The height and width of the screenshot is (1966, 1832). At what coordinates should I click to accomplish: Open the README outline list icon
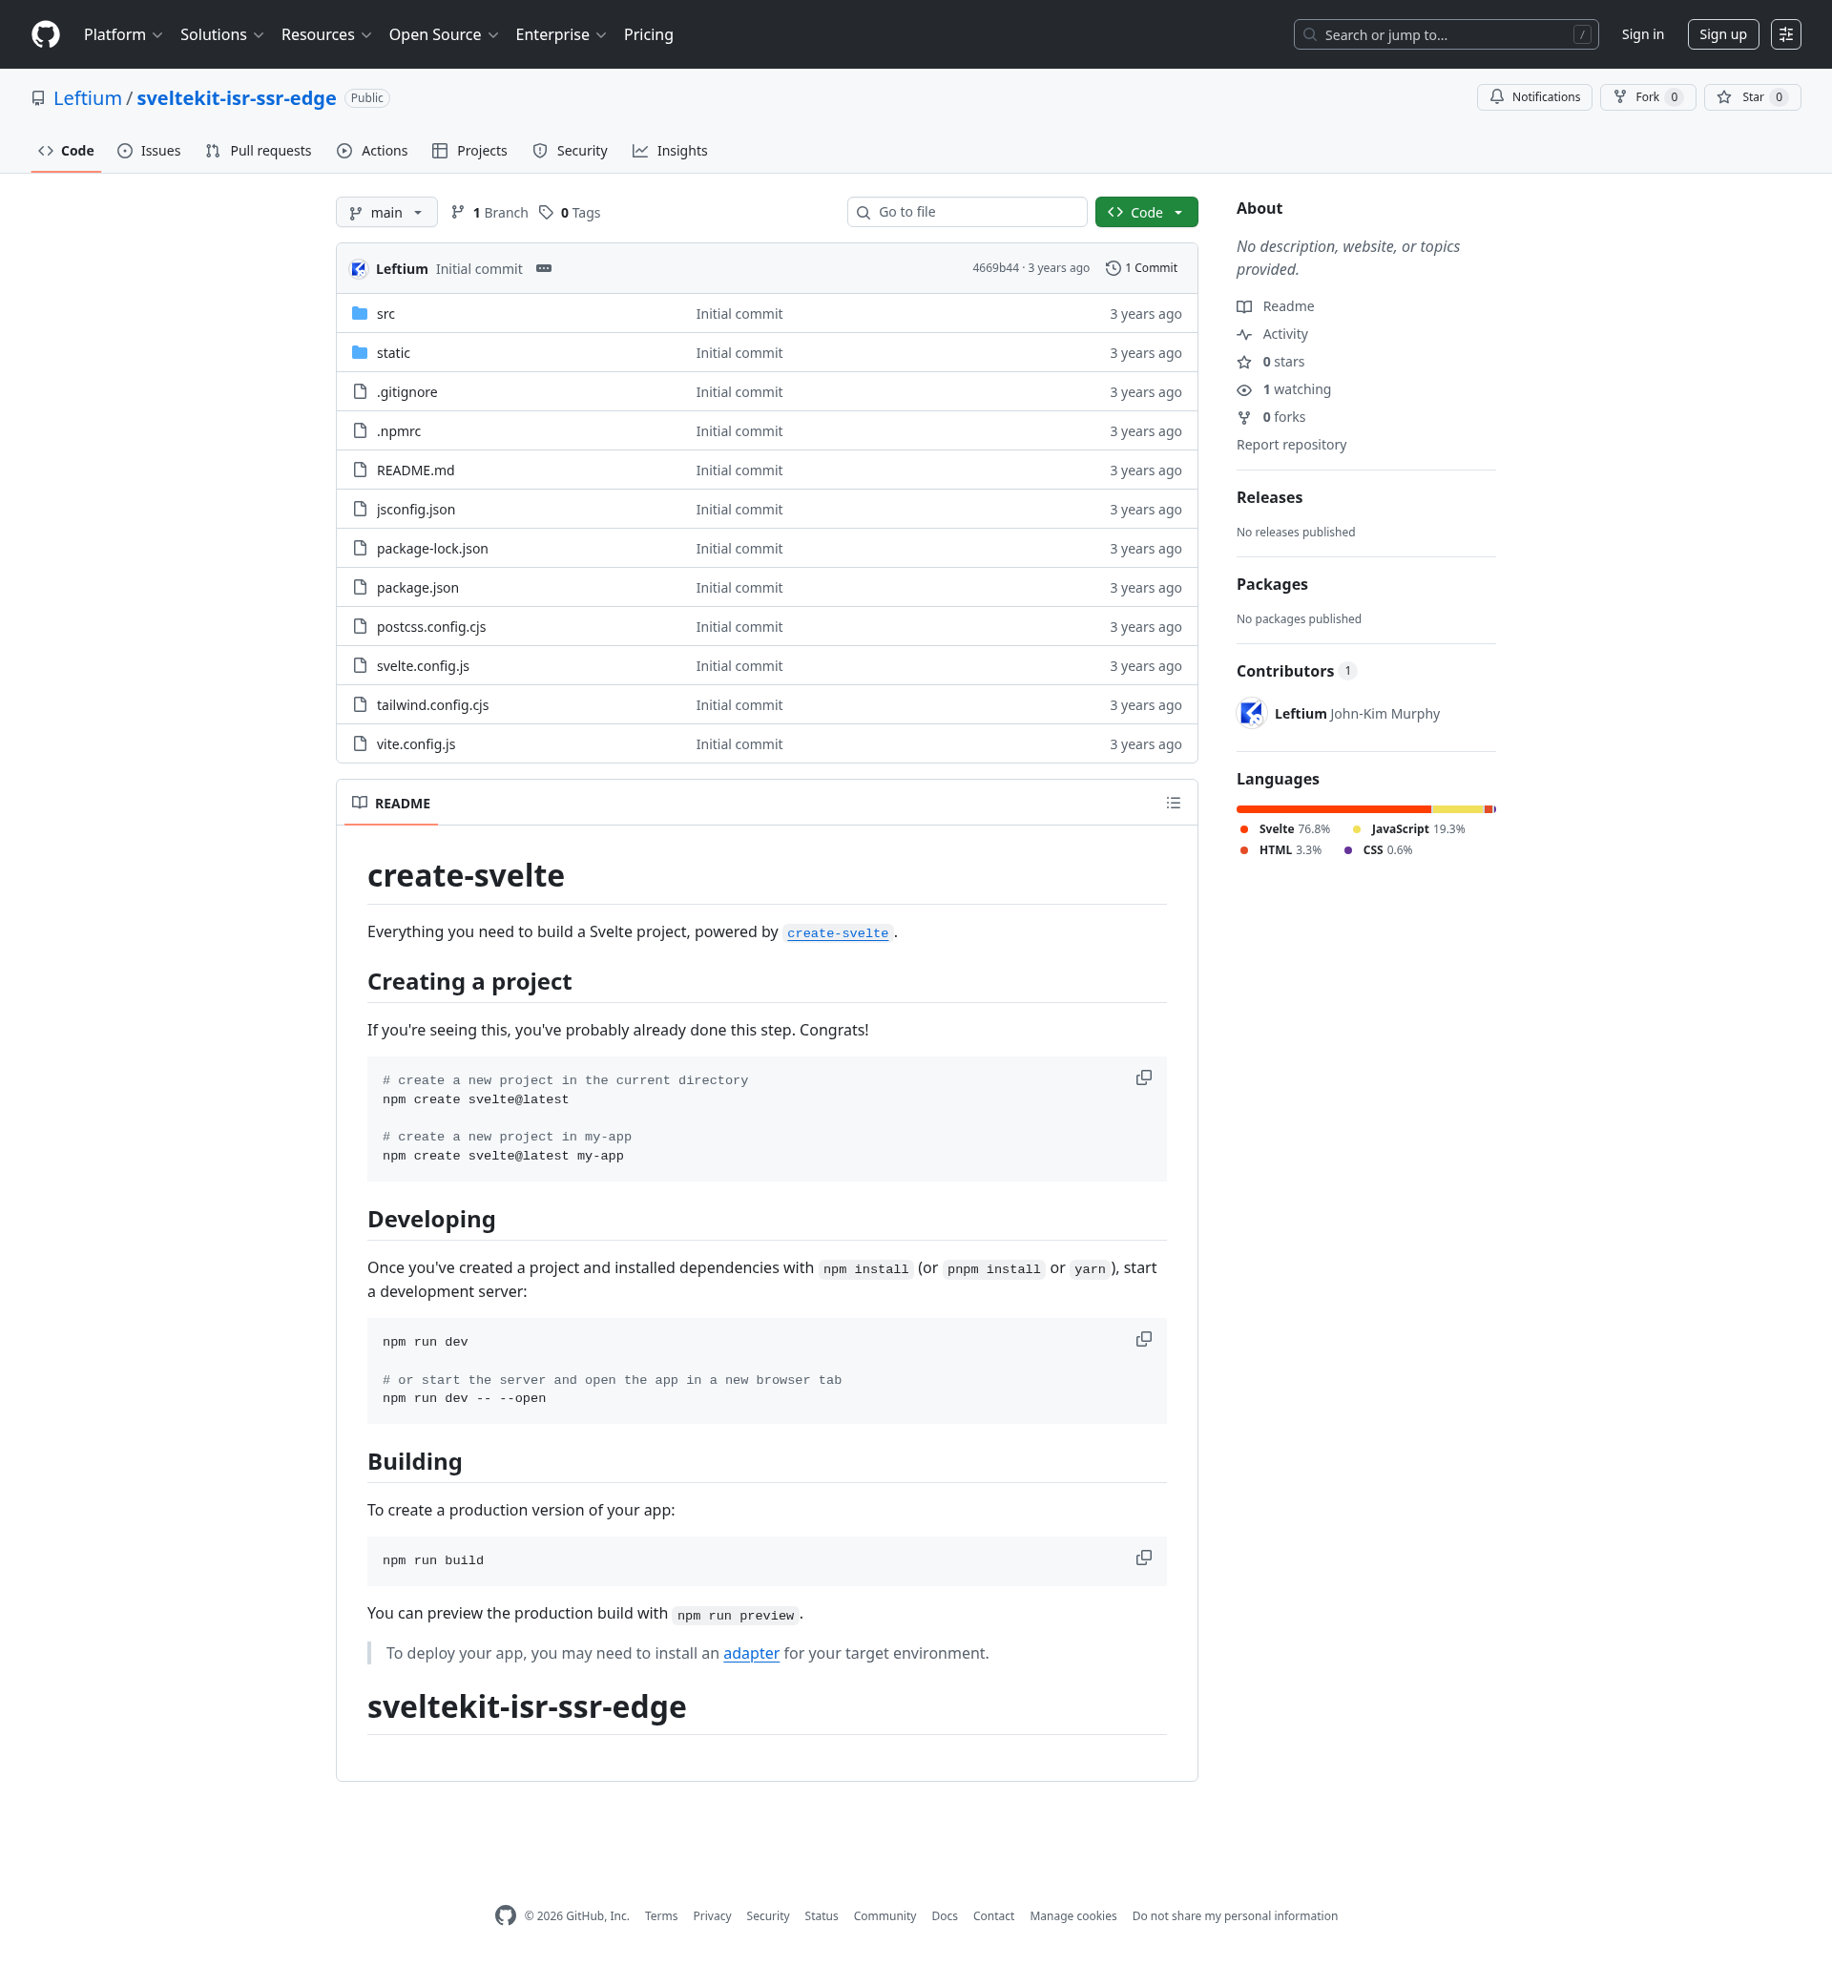coord(1174,803)
